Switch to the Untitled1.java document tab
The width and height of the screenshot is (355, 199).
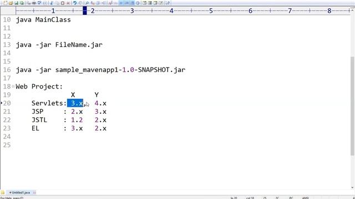[x=21, y=192]
